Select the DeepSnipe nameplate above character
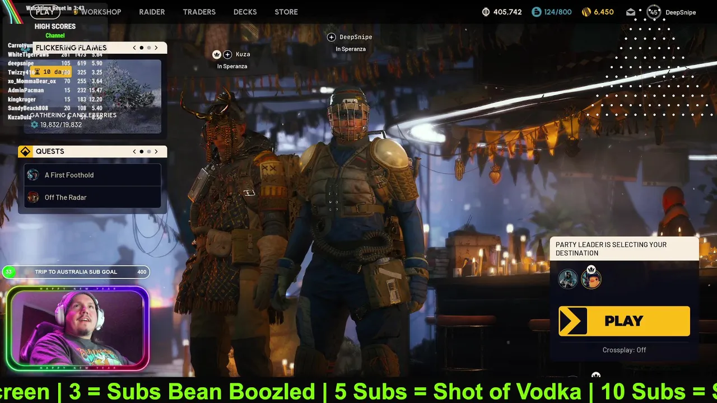This screenshot has width=717, height=403. (356, 37)
